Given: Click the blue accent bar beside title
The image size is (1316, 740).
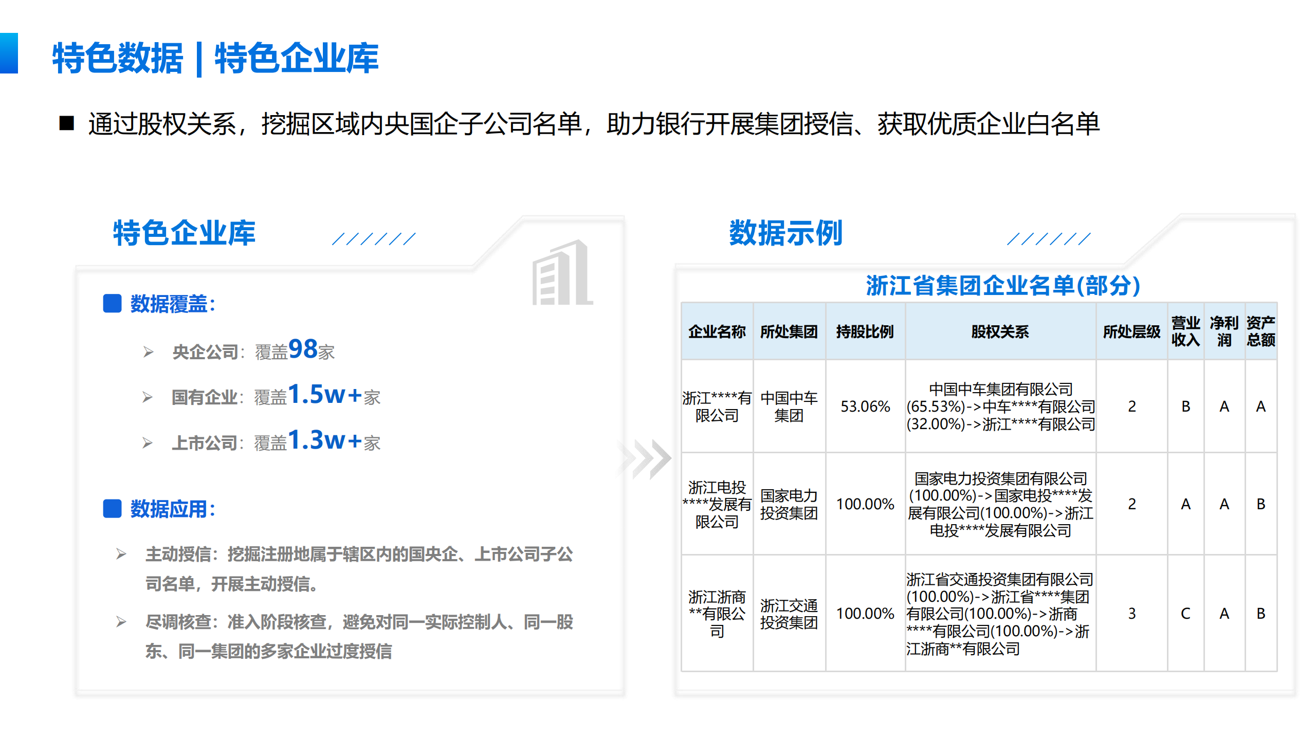Looking at the screenshot, I should [9, 53].
